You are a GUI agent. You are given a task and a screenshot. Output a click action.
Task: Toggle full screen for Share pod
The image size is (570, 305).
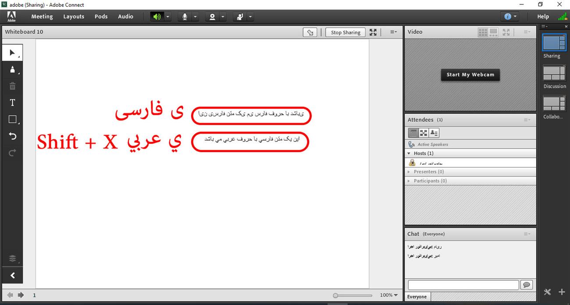[373, 32]
